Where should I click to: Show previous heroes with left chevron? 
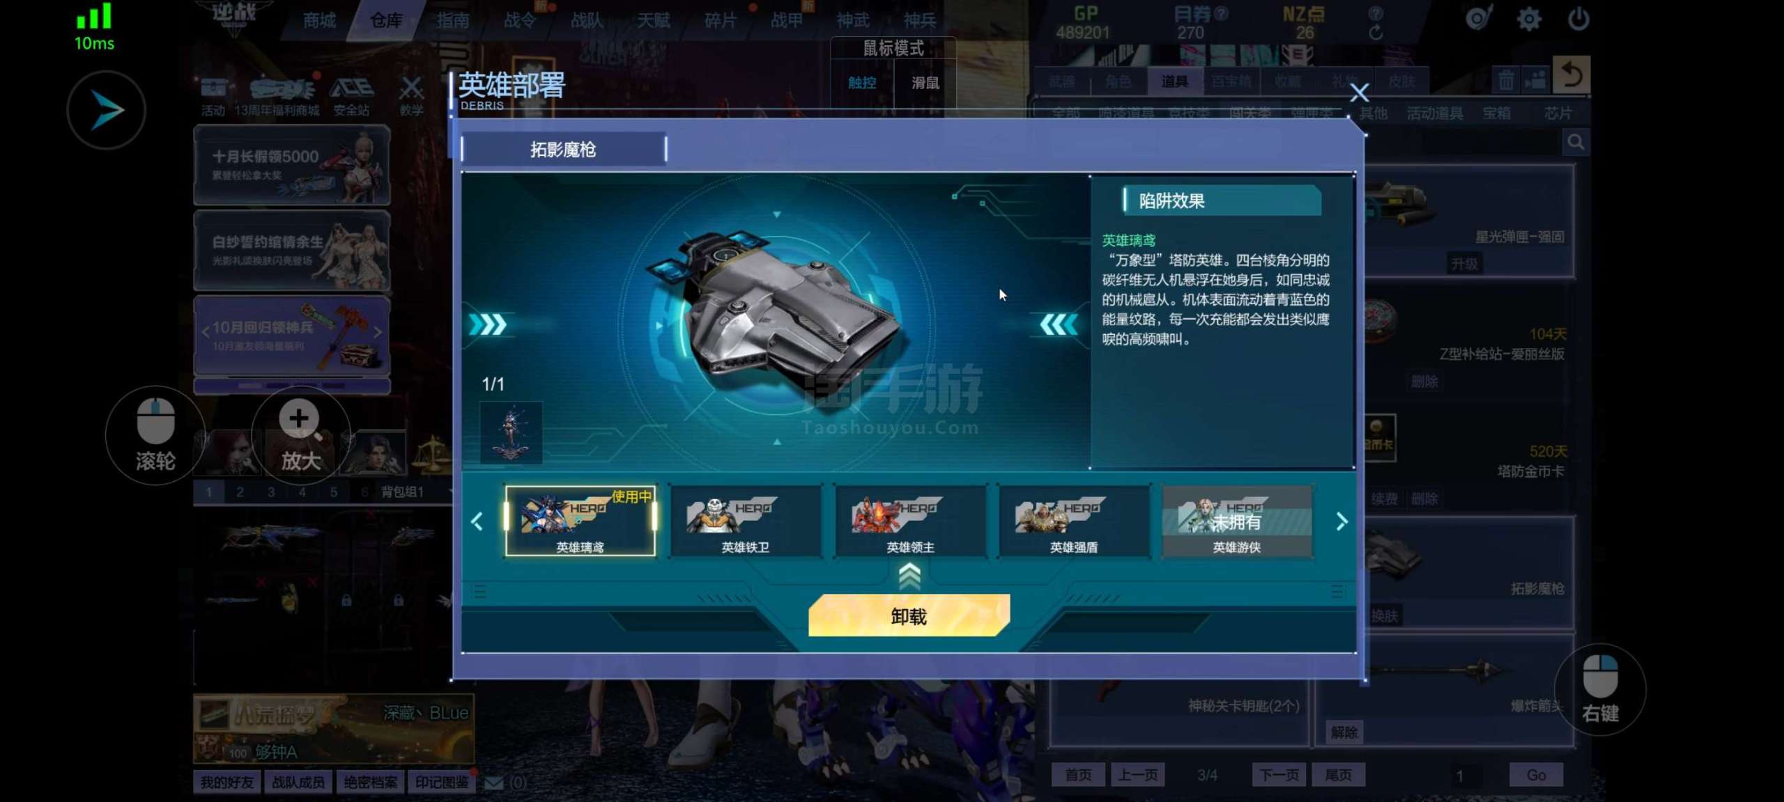click(x=477, y=521)
